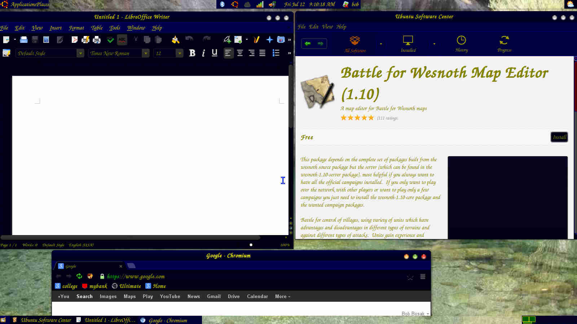Toggle AutoSpellcheck in Writer

click(x=122, y=40)
